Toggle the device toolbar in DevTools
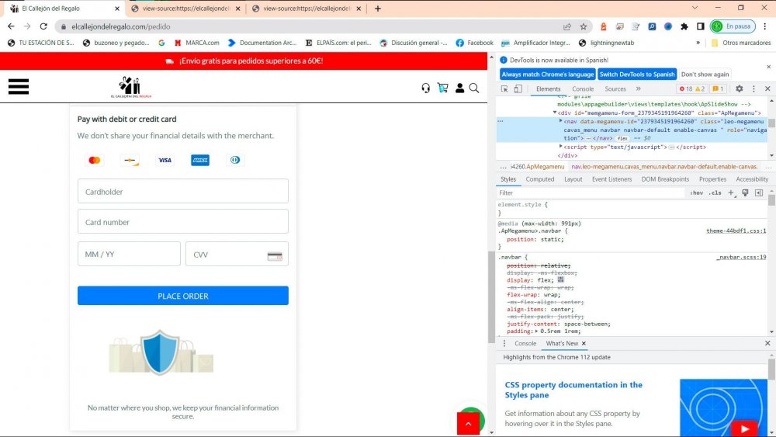 [518, 88]
